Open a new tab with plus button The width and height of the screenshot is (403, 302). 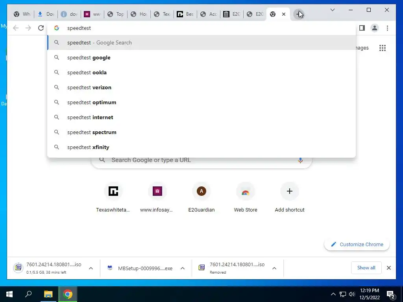tap(298, 14)
